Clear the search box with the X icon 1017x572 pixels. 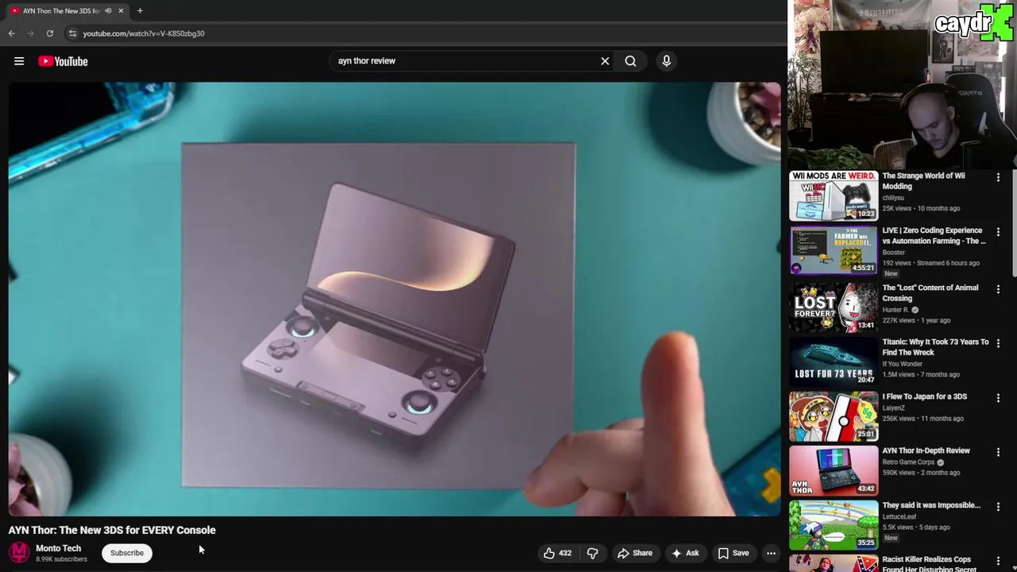pyautogui.click(x=605, y=61)
